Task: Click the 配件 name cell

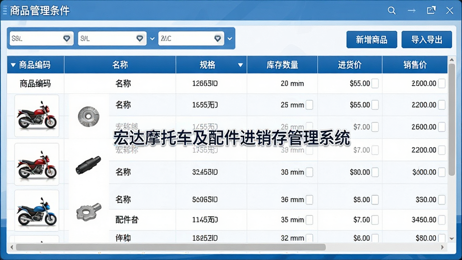Action: click(x=127, y=220)
